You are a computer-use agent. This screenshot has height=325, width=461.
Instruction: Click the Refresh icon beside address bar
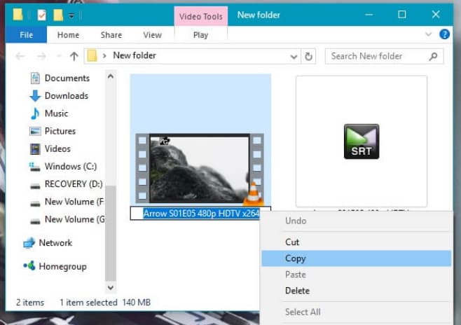pyautogui.click(x=309, y=56)
